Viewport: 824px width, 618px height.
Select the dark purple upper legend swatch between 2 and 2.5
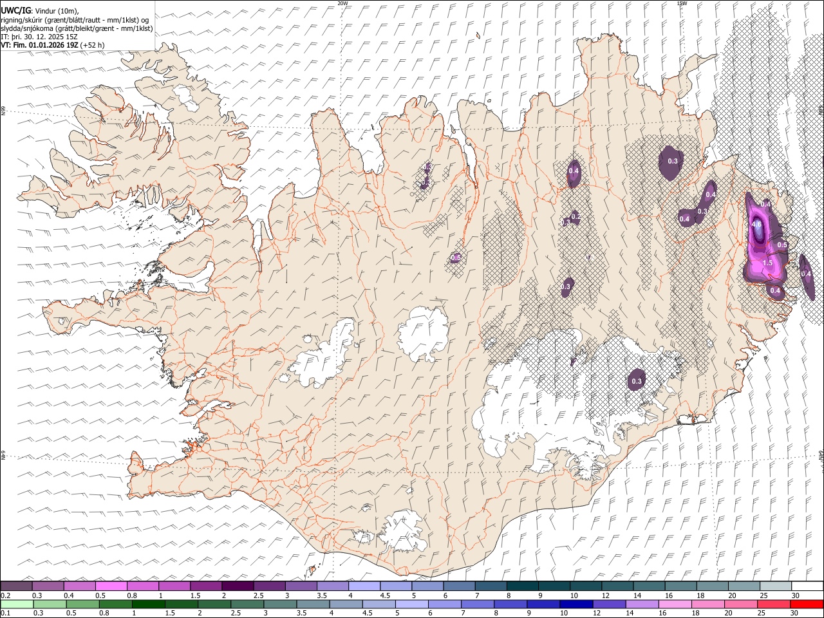237,586
